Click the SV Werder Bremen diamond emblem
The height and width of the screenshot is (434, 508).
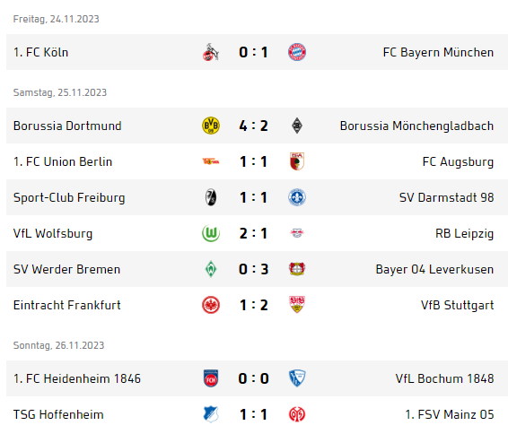coord(211,269)
